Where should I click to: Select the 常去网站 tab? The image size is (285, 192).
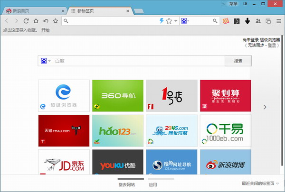point(127,184)
